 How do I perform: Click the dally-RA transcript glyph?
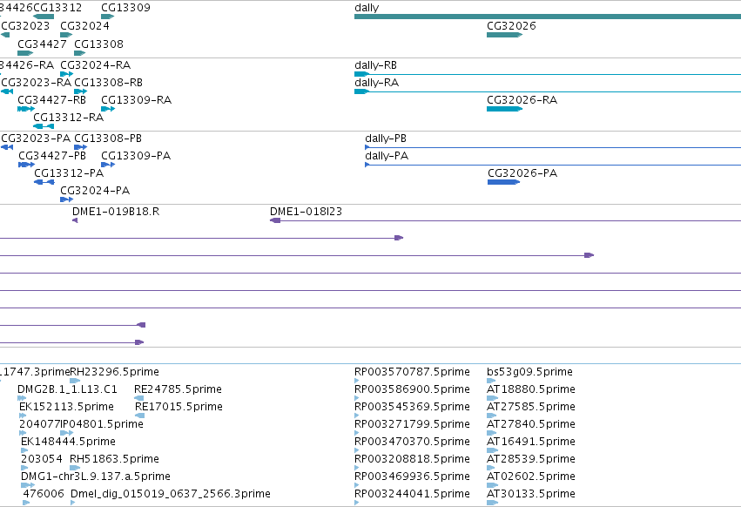click(x=548, y=91)
